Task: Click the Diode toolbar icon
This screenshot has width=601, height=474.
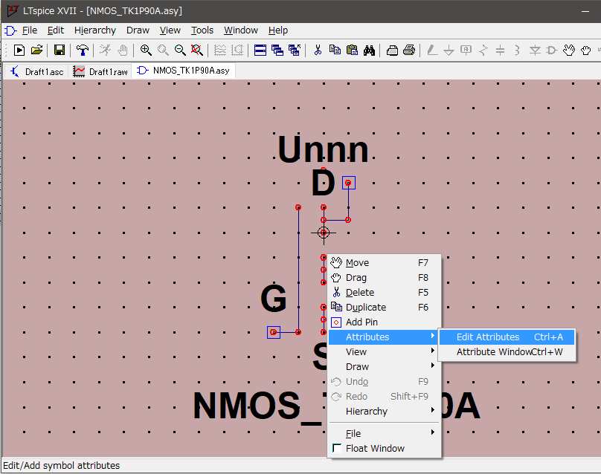Action: coord(535,51)
